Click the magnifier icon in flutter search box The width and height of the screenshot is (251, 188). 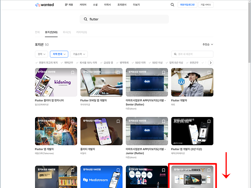click(86, 19)
